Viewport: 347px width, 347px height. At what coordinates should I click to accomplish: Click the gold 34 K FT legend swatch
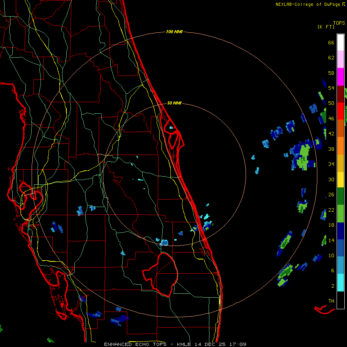(x=340, y=163)
